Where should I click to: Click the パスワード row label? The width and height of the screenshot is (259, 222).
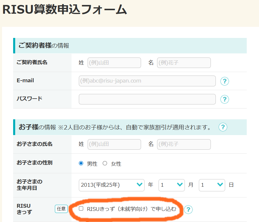coord(29,99)
